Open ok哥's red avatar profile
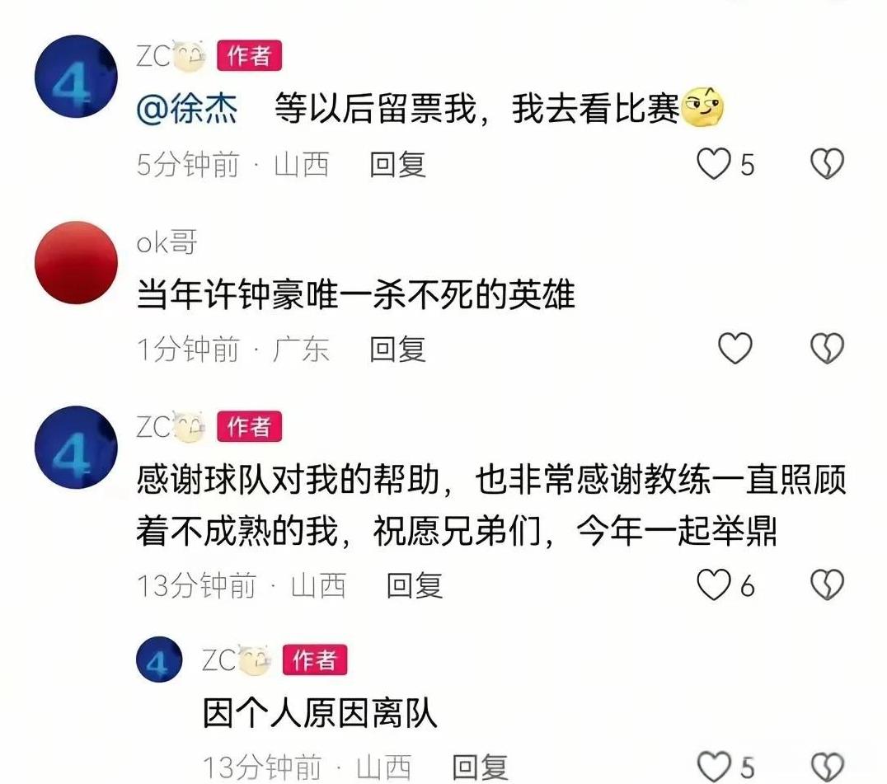 (x=76, y=262)
